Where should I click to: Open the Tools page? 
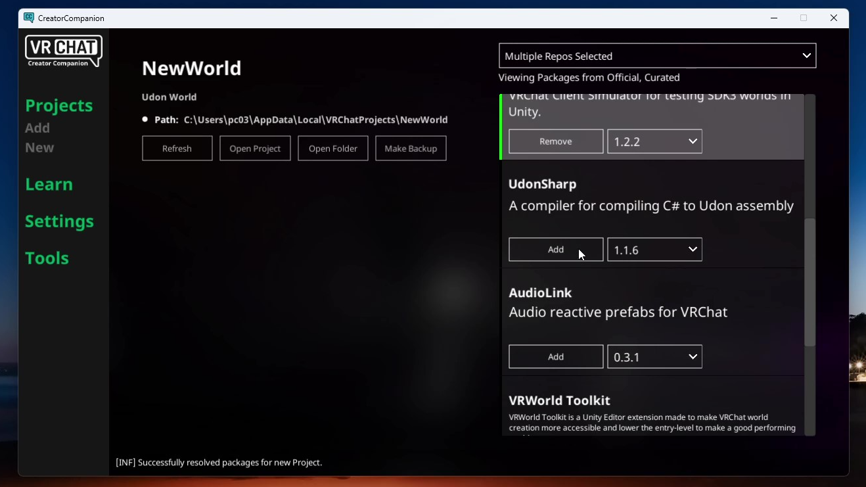47,258
